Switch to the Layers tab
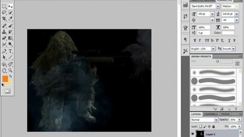 196,114
